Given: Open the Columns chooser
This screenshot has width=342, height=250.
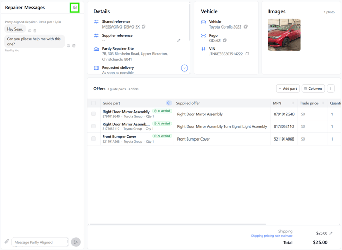Looking at the screenshot, I should click(313, 88).
